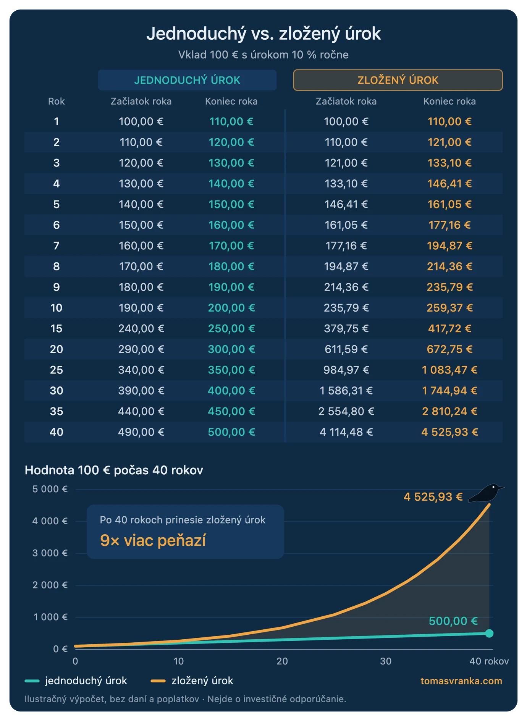The image size is (527, 721).
Task: Open the tomasvranka.com link
Action: click(x=461, y=681)
